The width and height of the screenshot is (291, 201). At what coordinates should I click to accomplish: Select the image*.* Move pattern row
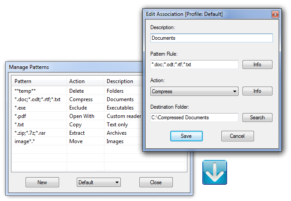click(40, 141)
